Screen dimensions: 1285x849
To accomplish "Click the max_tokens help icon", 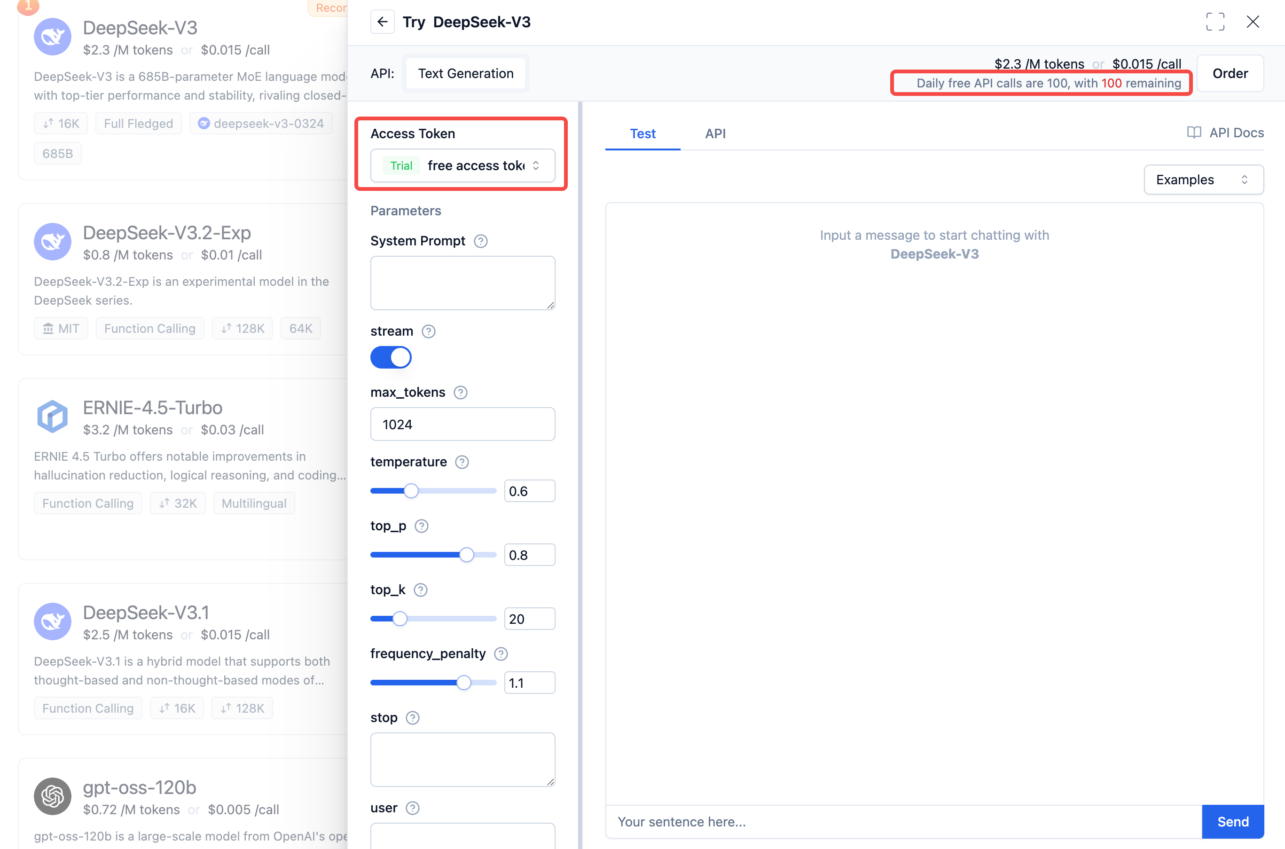I will click(460, 393).
